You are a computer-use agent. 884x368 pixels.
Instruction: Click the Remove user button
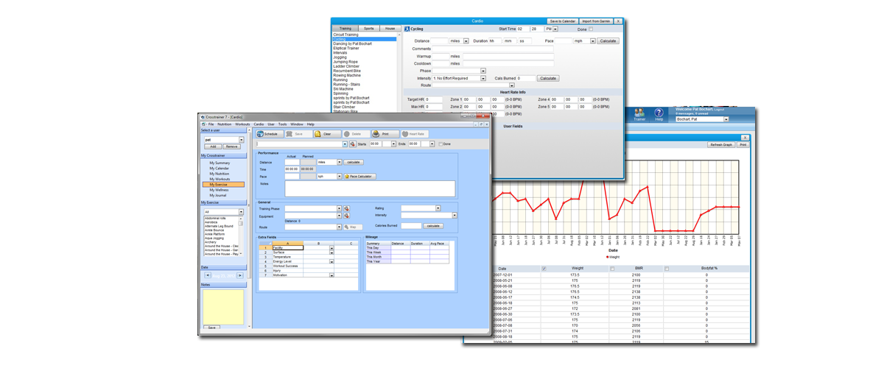[232, 146]
